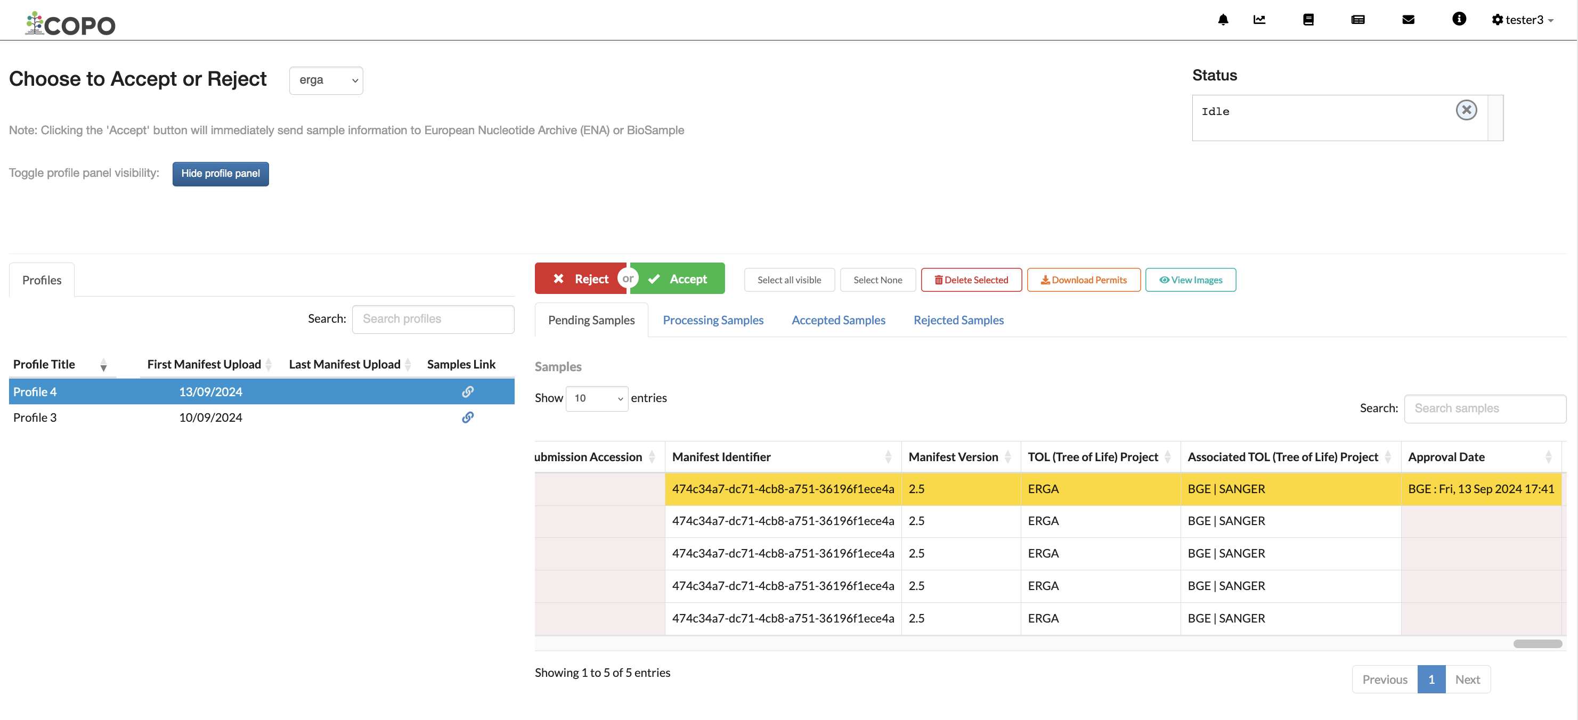Click Select all visible

point(789,280)
